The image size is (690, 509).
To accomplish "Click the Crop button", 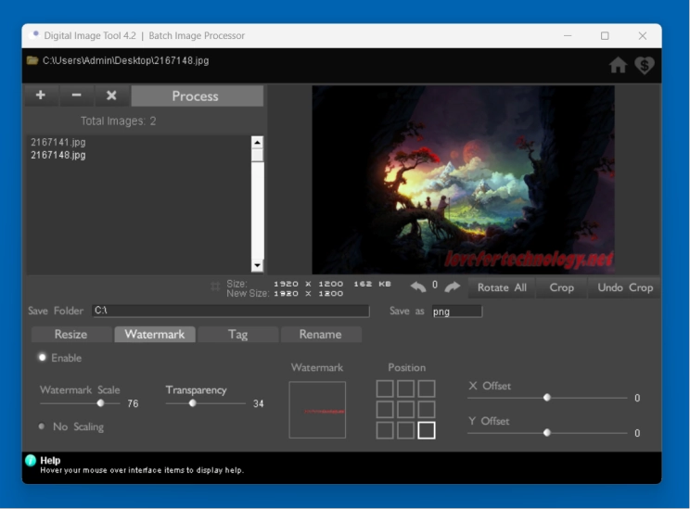I will pos(561,287).
